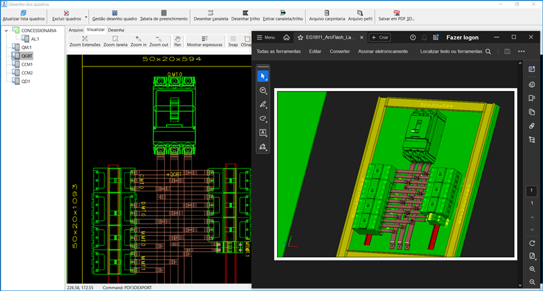
Task: Star the EG1811_ArcFlash document tab
Action: coord(300,37)
